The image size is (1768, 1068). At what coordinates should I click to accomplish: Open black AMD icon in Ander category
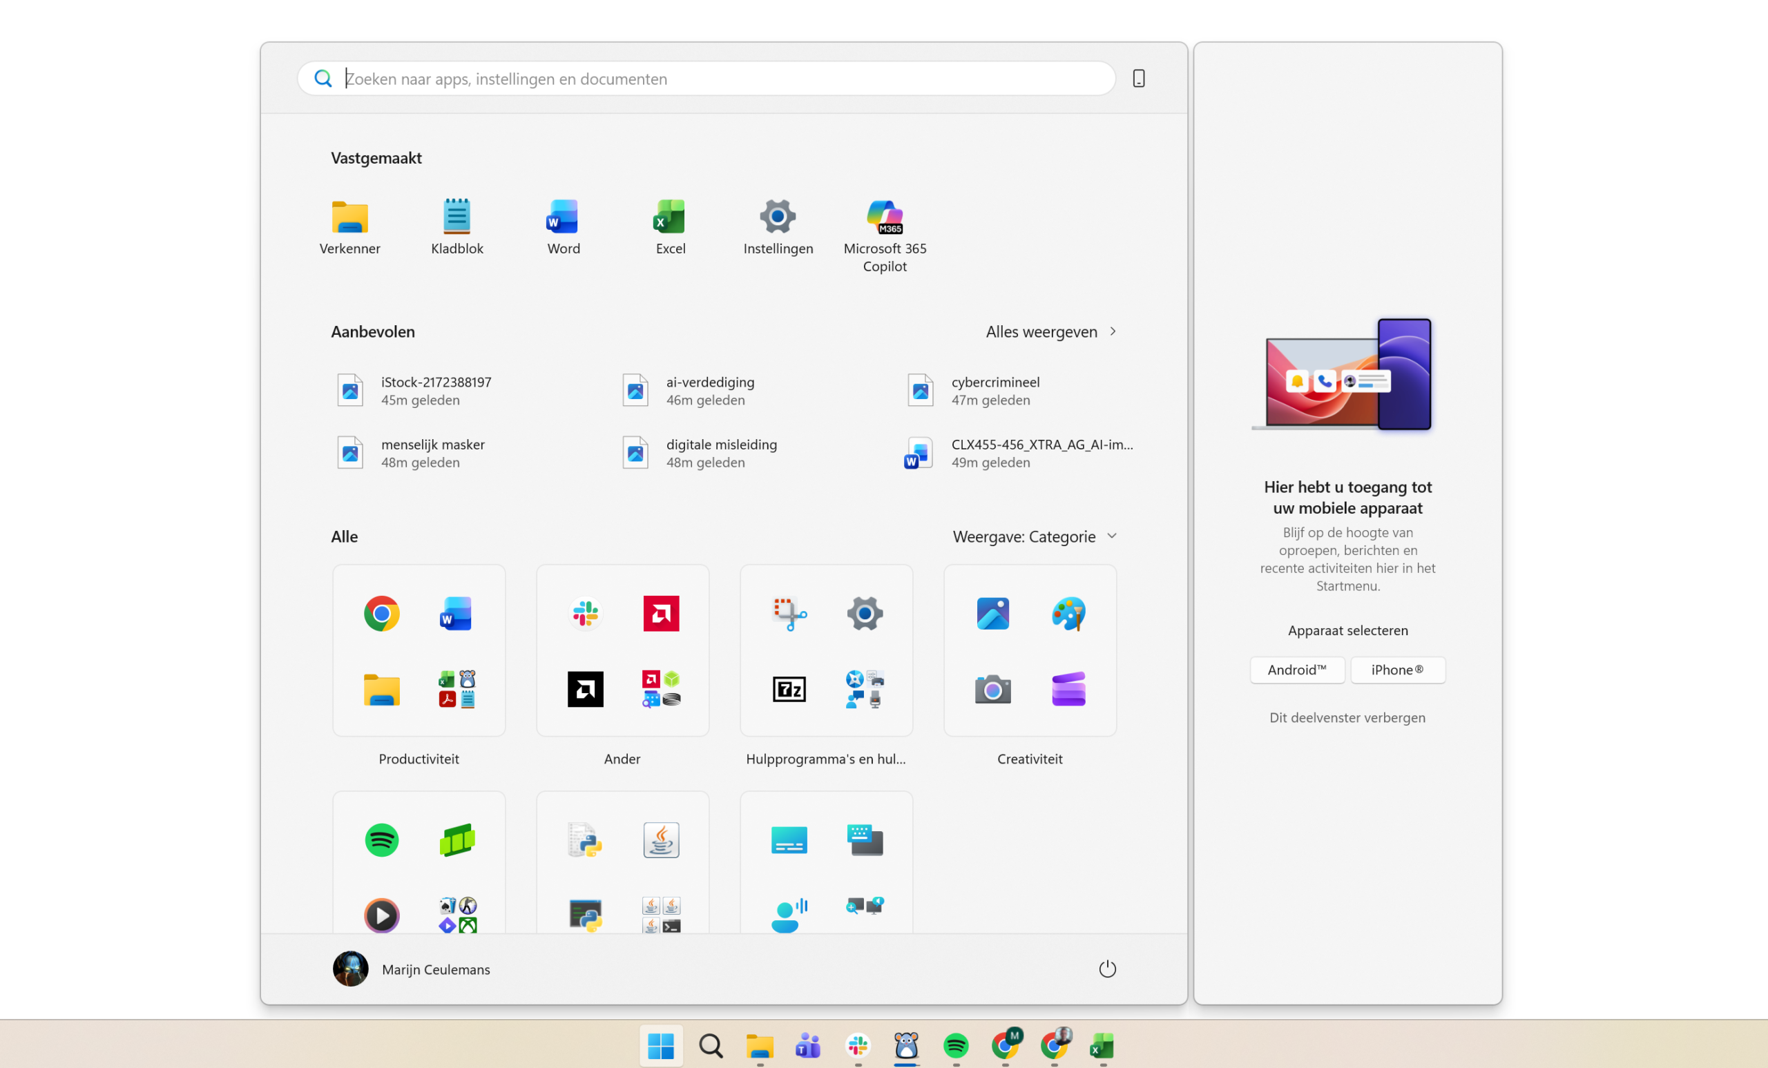[585, 689]
